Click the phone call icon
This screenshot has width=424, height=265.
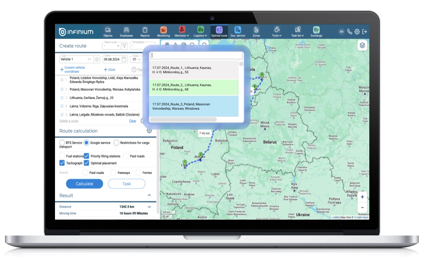[349, 32]
